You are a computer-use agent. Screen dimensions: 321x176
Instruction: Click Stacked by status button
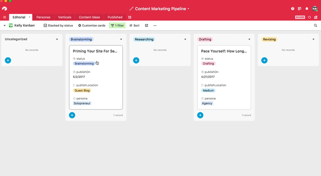tap(58, 25)
